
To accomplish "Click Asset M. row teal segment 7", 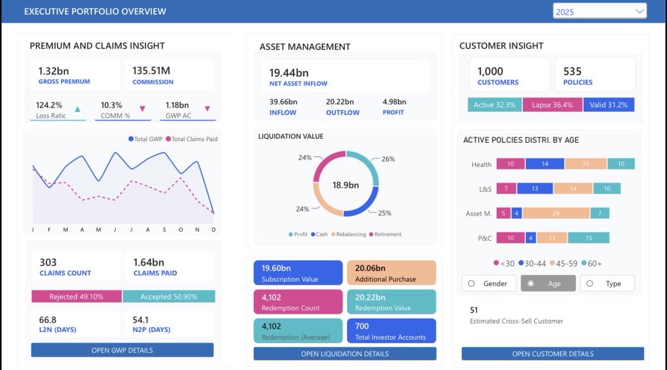I will point(600,213).
